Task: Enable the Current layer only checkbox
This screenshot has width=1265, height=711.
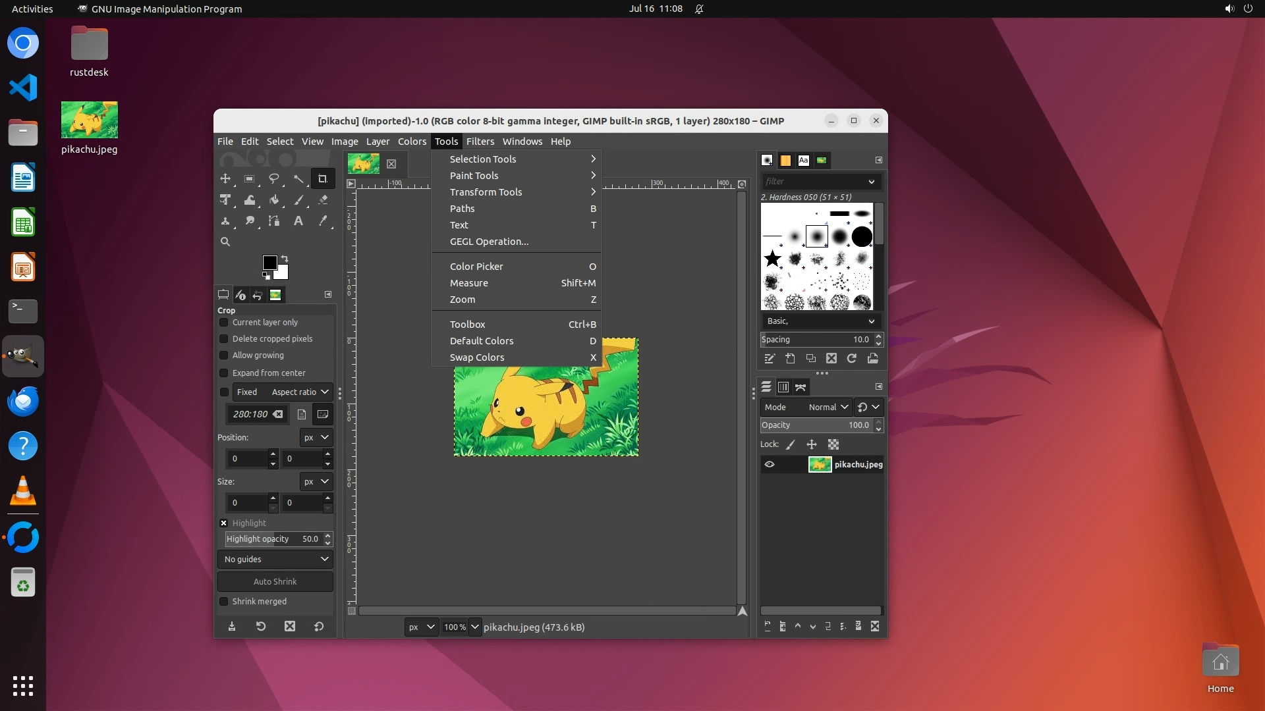Action: pyautogui.click(x=224, y=323)
